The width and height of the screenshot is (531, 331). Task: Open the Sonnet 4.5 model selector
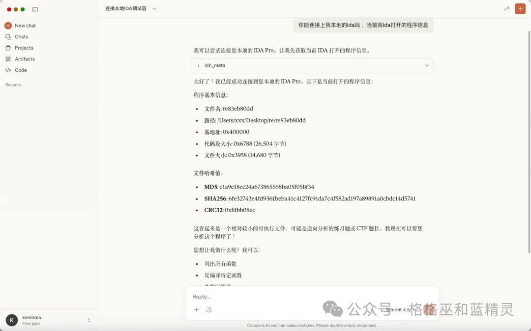pyautogui.click(x=398, y=310)
